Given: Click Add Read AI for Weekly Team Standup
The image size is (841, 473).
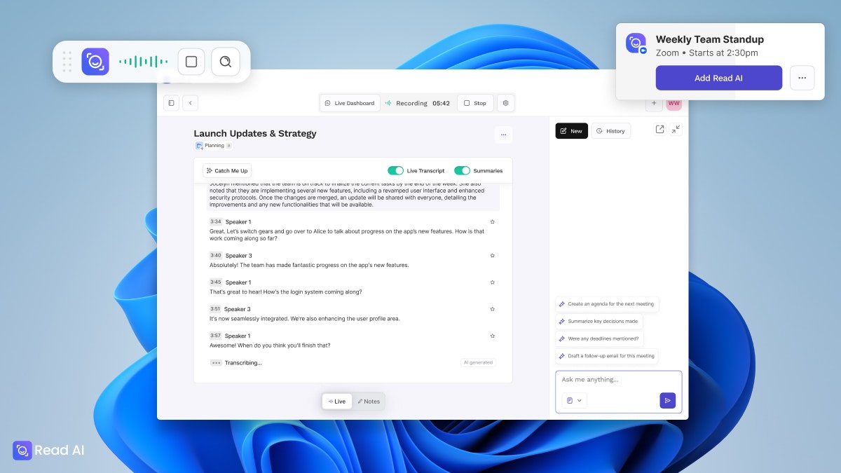Looking at the screenshot, I should [718, 78].
